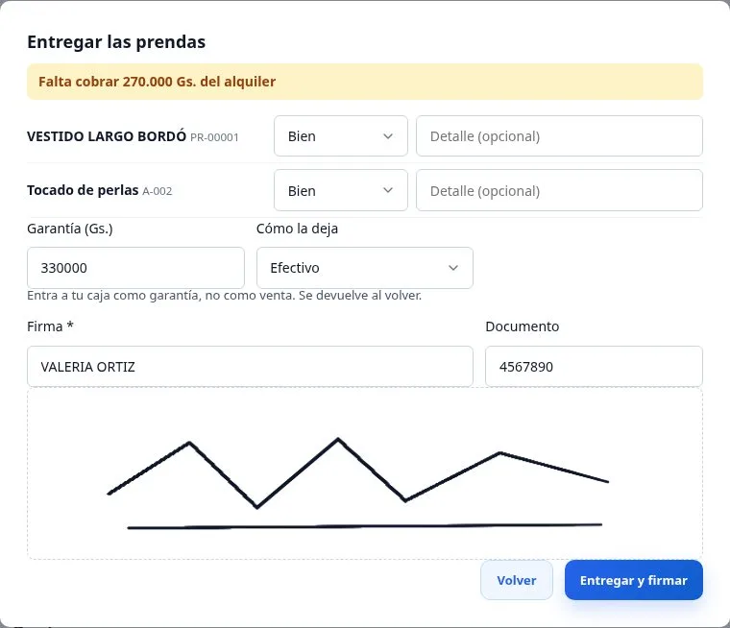Click item code PR-00001
Viewport: 730px width, 628px height.
coord(214,138)
